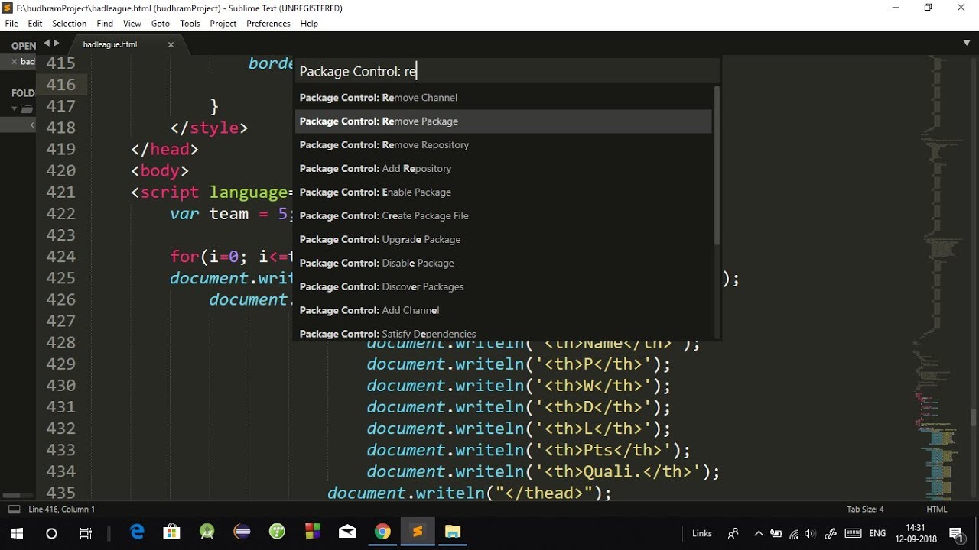The height and width of the screenshot is (550, 979).
Task: Open the People icon in taskbar
Action: click(x=733, y=533)
